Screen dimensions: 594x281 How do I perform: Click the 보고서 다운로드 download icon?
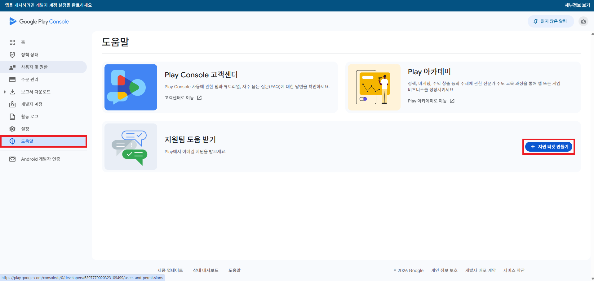[12, 92]
